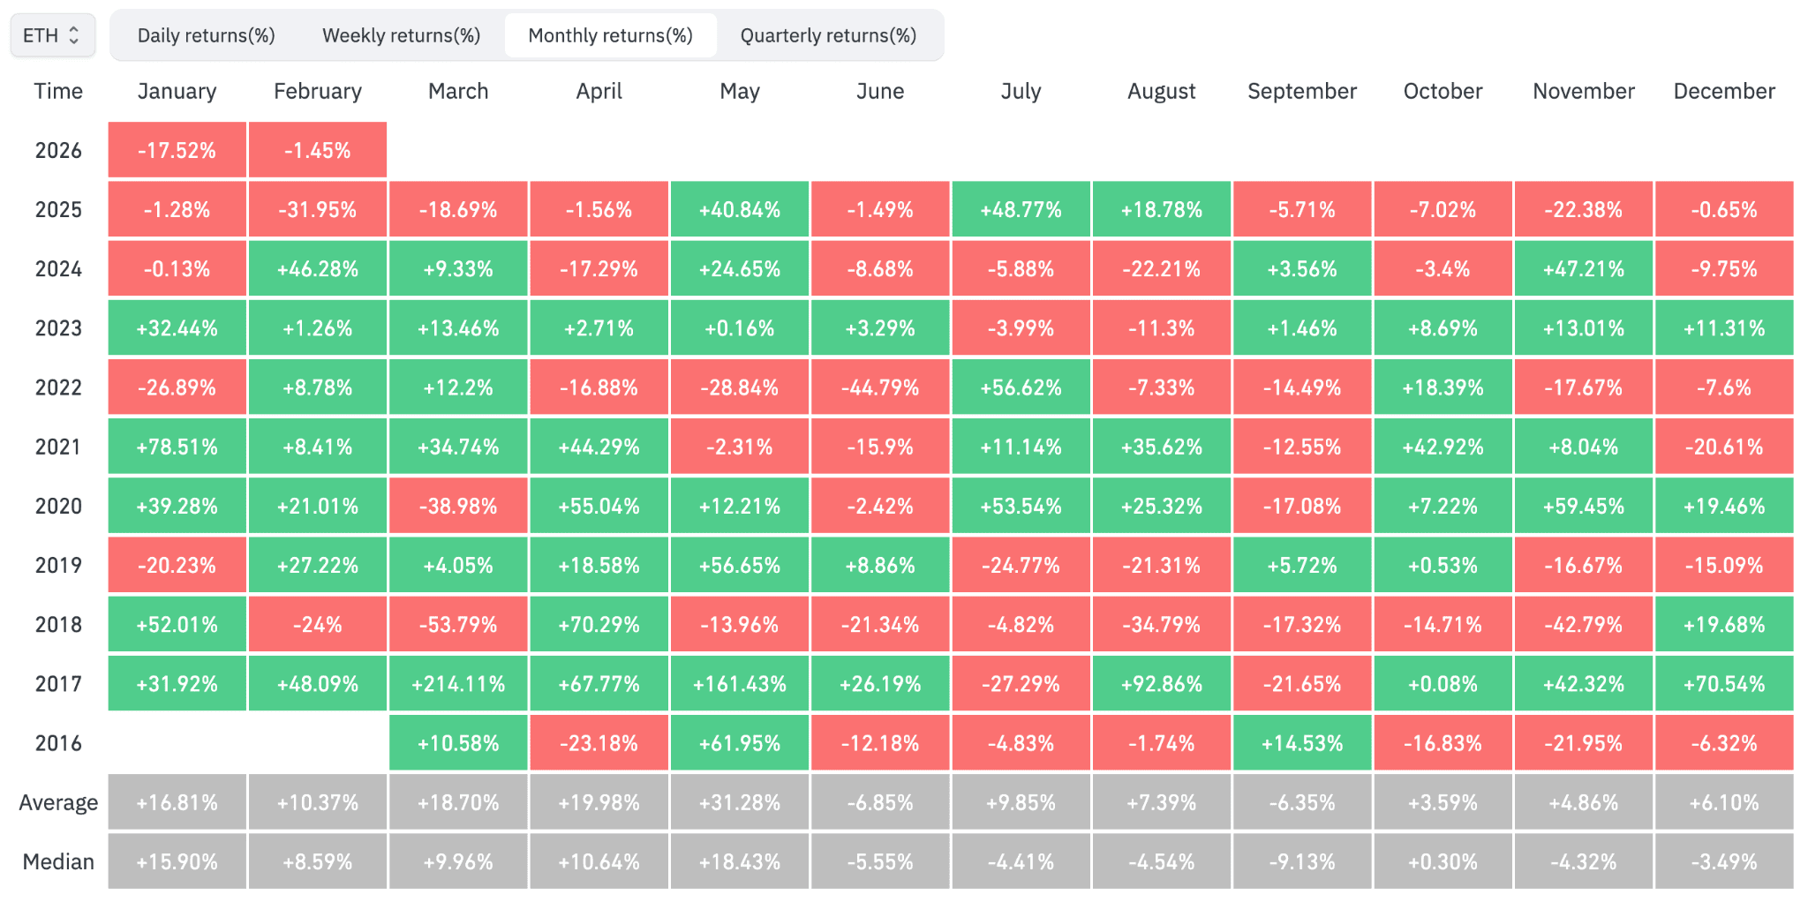Click the 2018 April +70.29% cell
Viewport: 1808px width, 902px height.
pos(599,624)
